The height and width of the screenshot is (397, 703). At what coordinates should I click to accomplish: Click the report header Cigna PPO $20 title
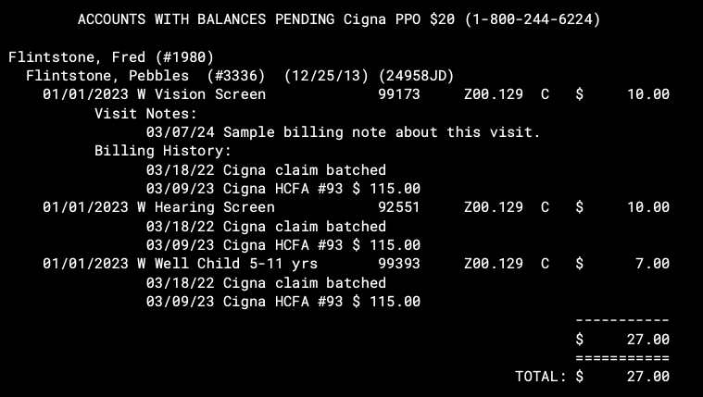339,19
